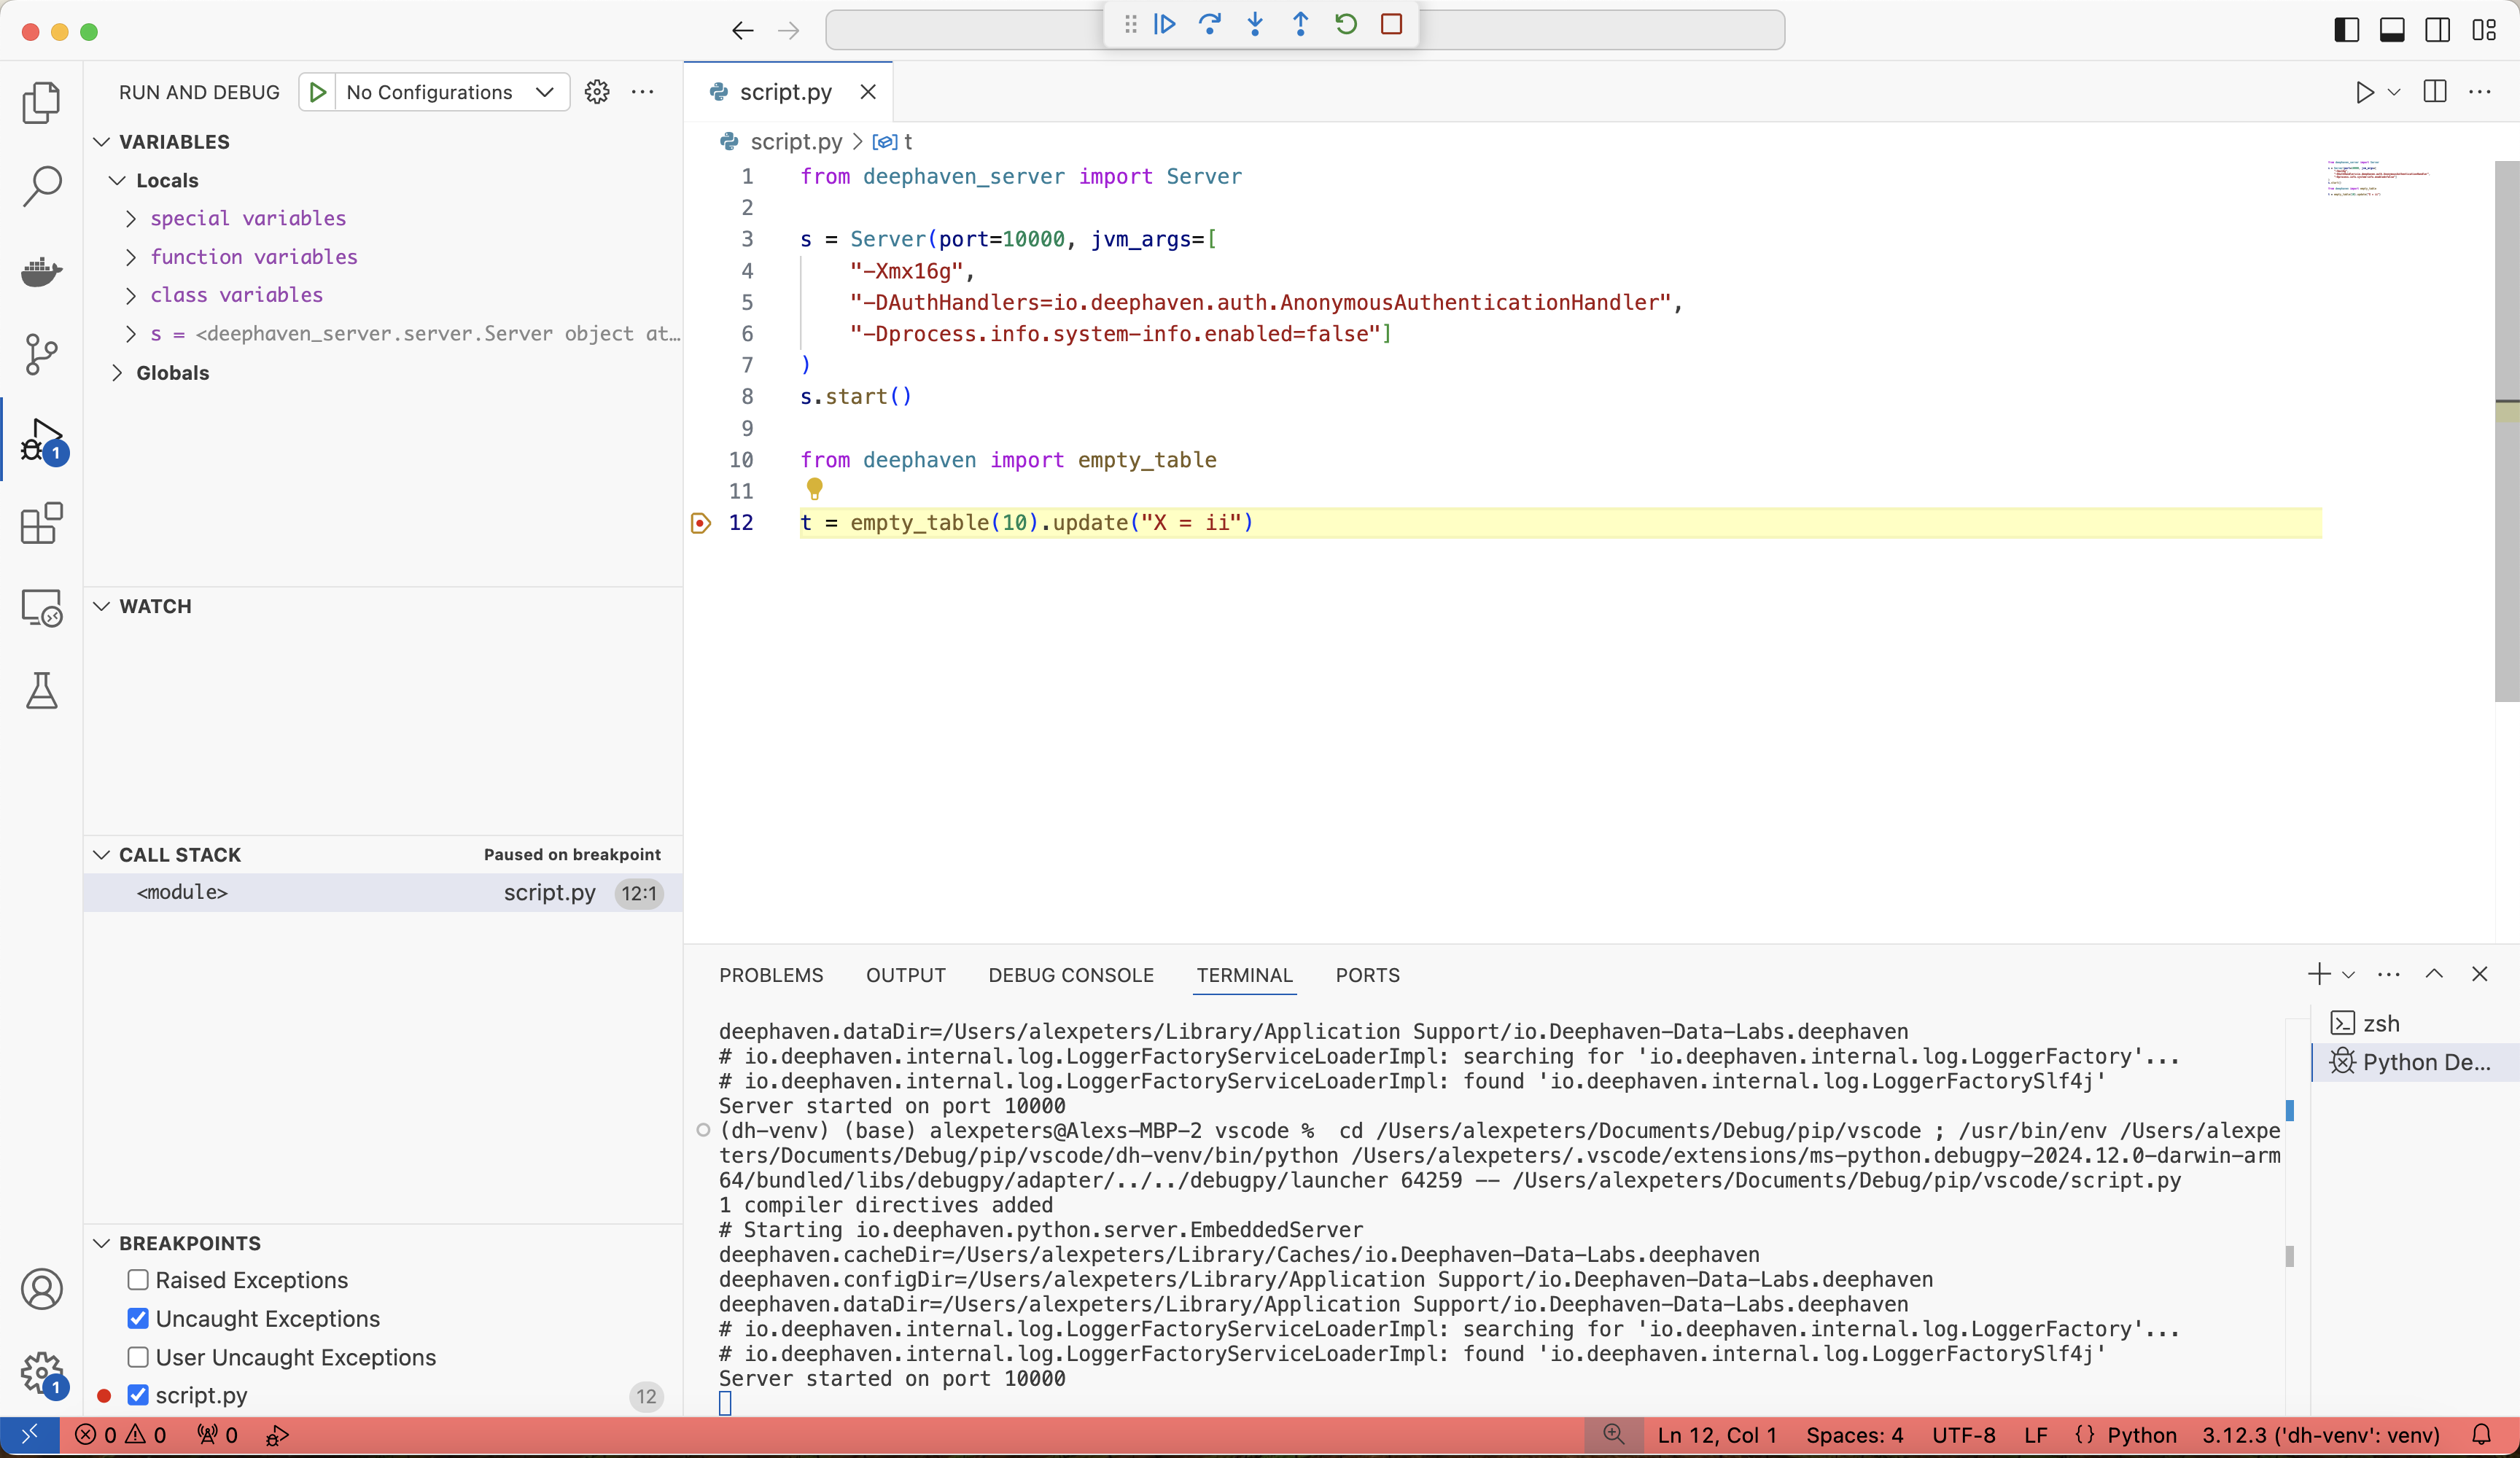
Task: Open the Extensions view
Action: [41, 523]
